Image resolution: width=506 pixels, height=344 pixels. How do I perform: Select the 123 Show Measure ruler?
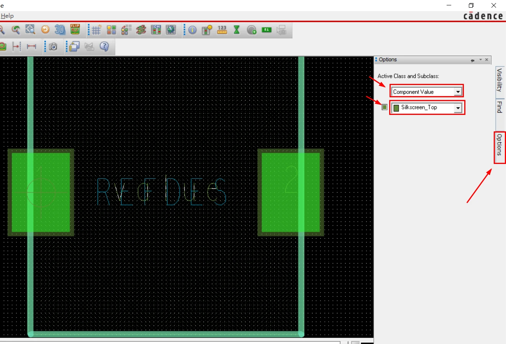coord(222,30)
